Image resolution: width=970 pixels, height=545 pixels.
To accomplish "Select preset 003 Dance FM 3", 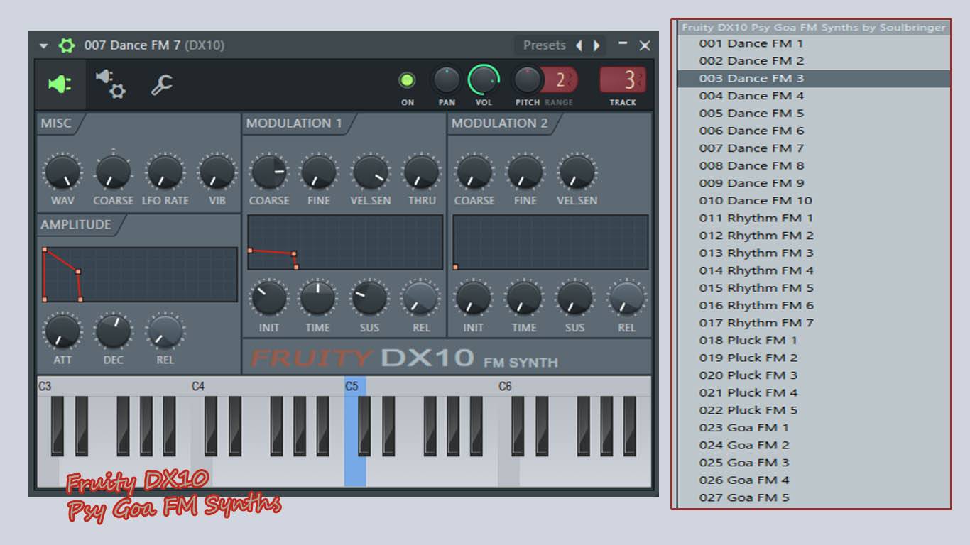I will pos(814,78).
